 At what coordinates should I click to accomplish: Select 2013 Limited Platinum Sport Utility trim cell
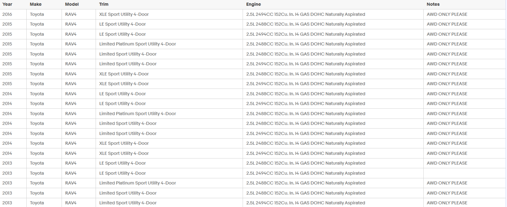[137, 183]
